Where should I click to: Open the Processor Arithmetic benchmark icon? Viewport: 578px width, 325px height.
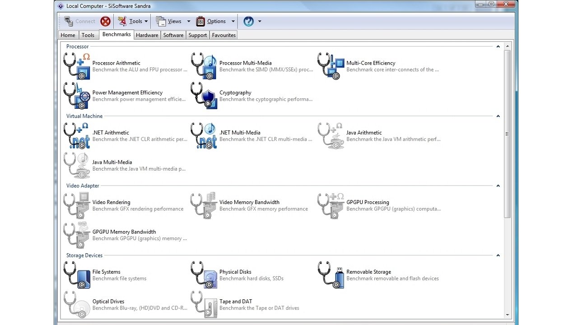(77, 66)
